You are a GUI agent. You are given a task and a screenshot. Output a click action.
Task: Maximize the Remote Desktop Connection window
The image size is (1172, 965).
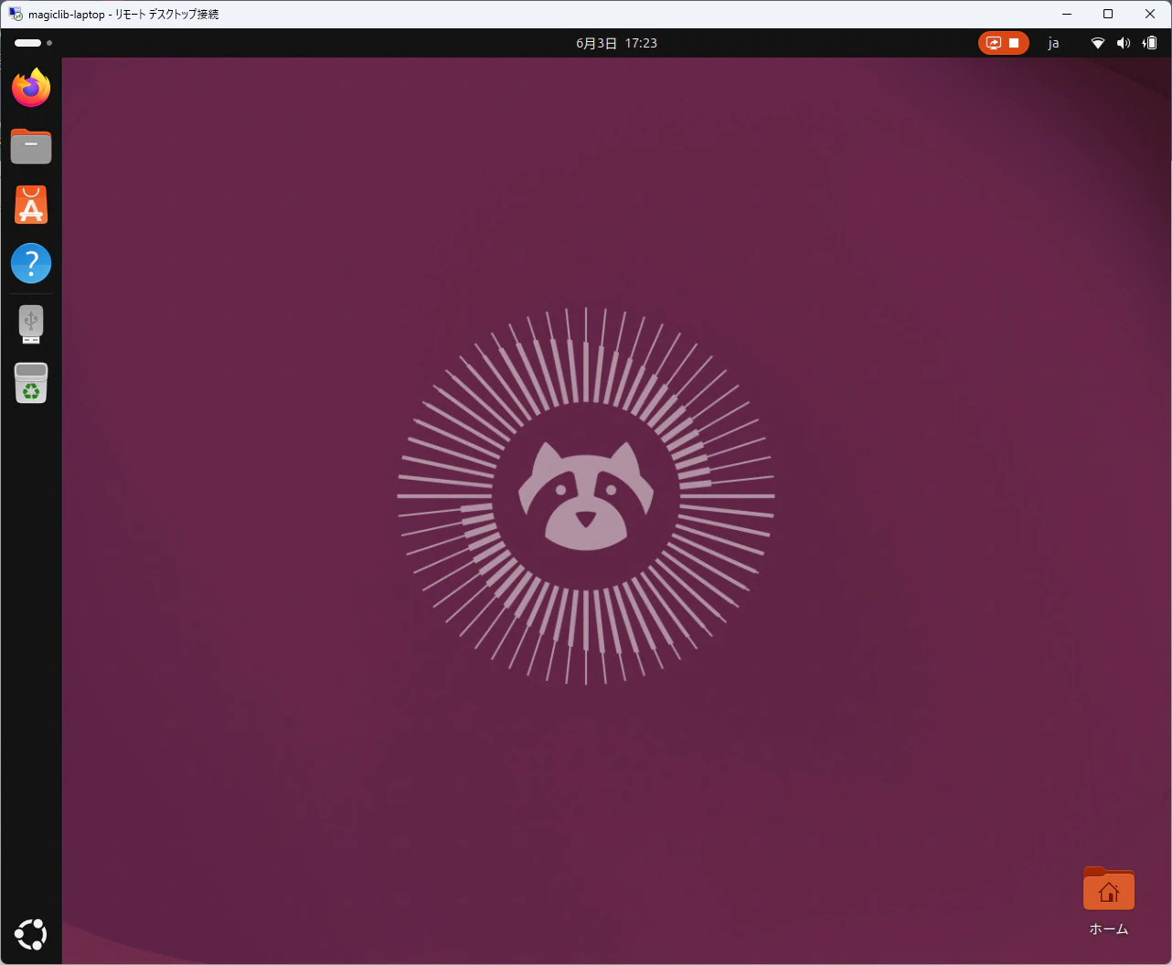coord(1108,14)
